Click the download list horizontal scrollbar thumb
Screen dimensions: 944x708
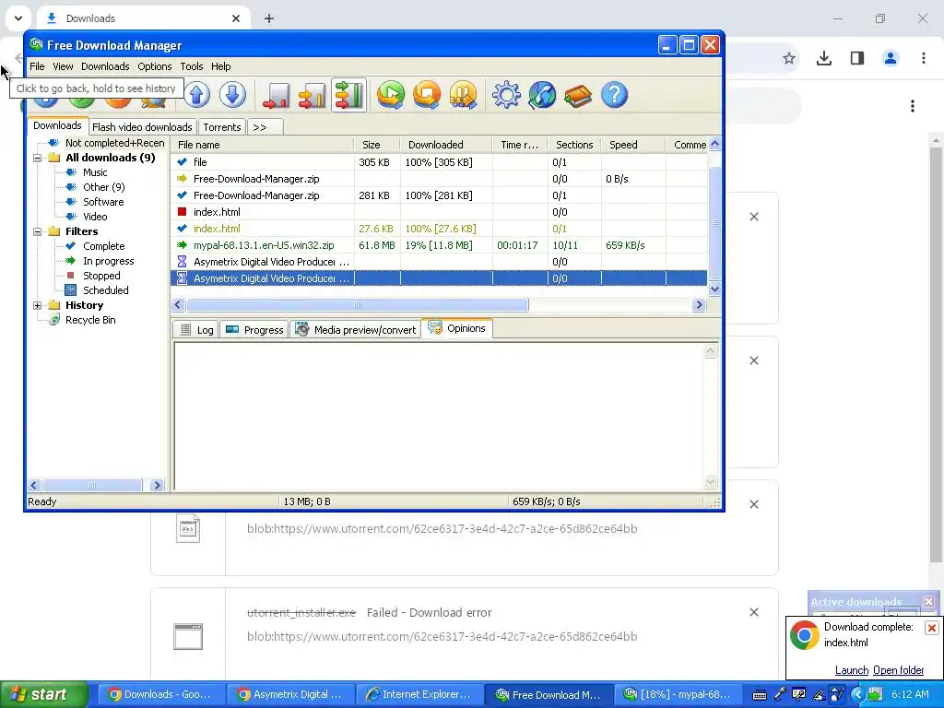[x=357, y=304]
